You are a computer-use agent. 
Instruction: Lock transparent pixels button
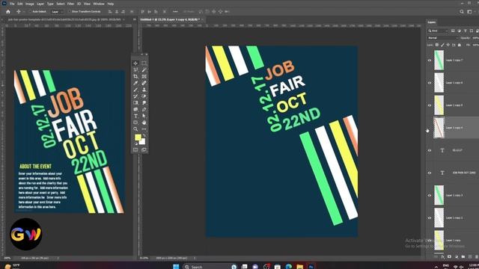437,45
